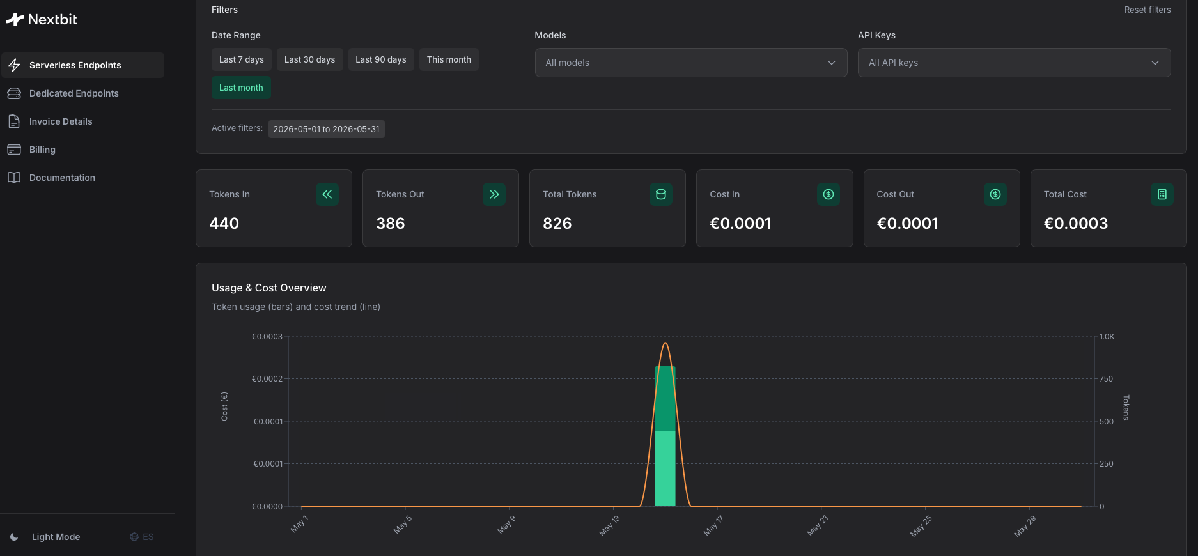Open the All API keys dropdown
This screenshot has height=556, width=1198.
point(1014,63)
